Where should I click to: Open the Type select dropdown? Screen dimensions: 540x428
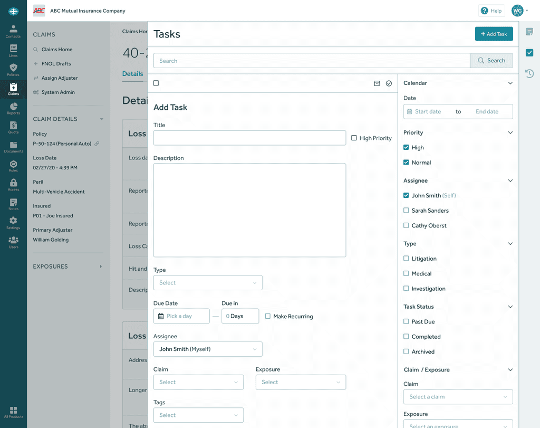[208, 282]
